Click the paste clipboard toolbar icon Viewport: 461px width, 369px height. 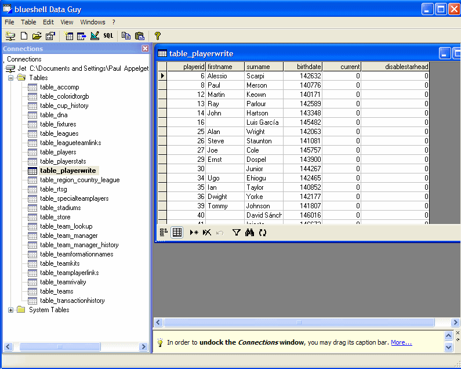coord(139,36)
